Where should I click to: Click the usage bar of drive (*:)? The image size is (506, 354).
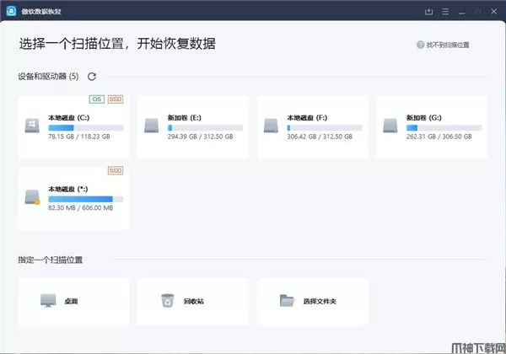tap(86, 199)
